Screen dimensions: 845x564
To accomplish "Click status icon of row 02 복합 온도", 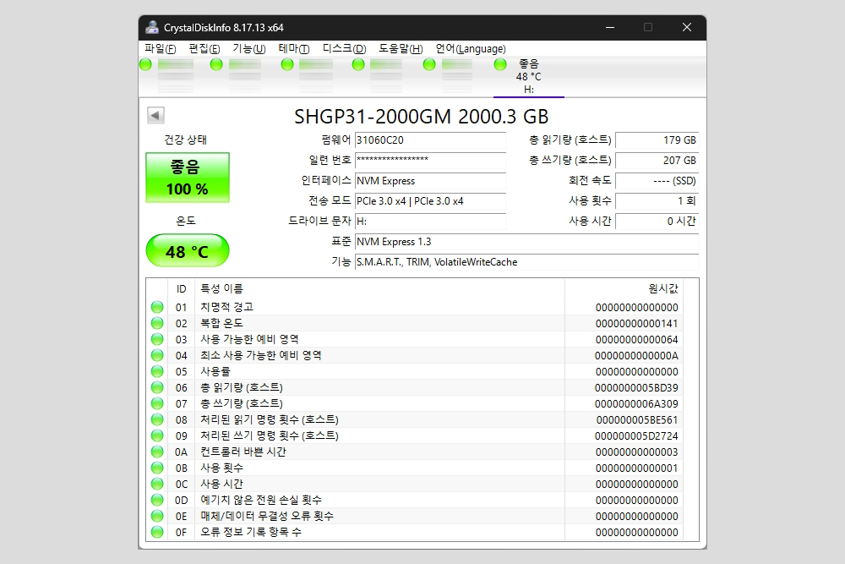I will tap(157, 323).
